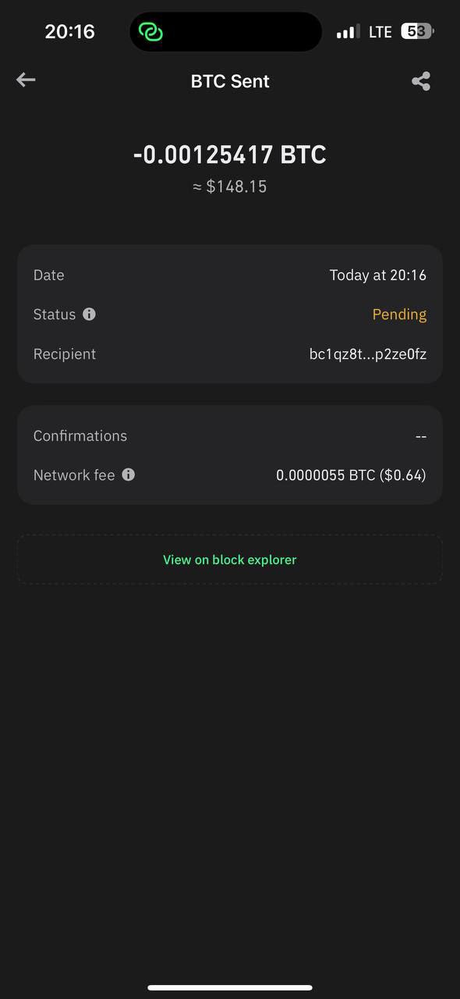The height and width of the screenshot is (999, 460).
Task: Tap the Pending status text
Action: tap(399, 315)
